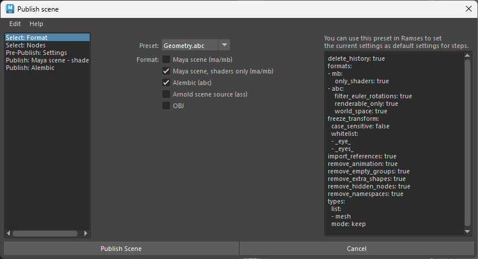
Task: Tick the OBJ format checkbox
Action: coord(166,106)
